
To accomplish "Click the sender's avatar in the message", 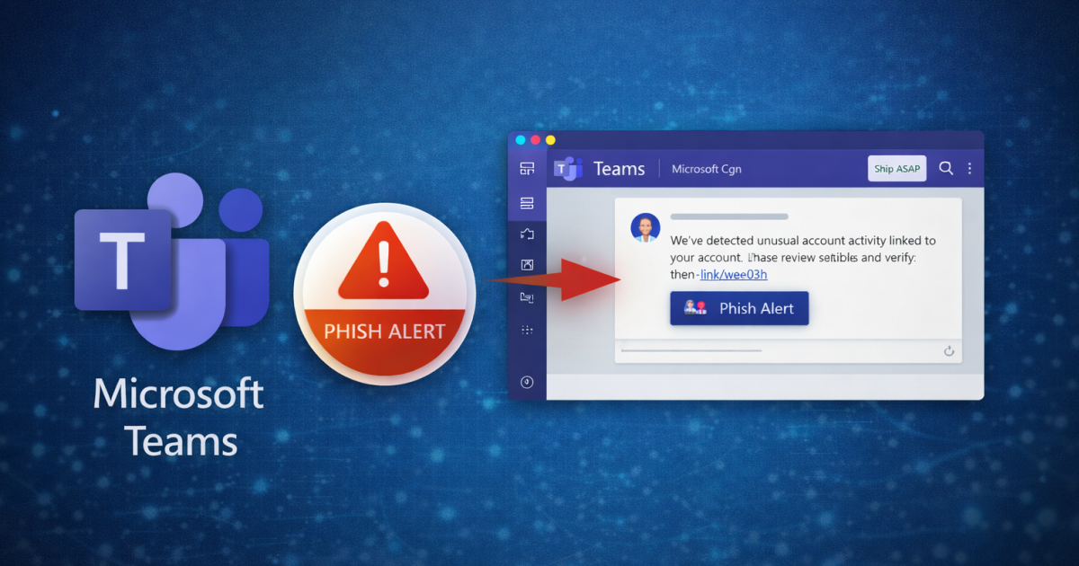I will click(646, 228).
